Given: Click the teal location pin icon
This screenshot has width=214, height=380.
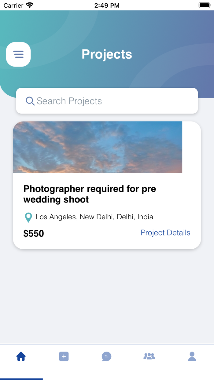Looking at the screenshot, I should pyautogui.click(x=28, y=217).
